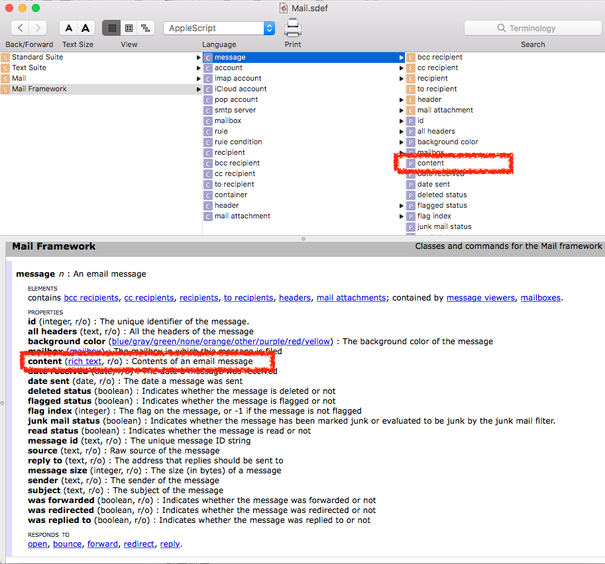
Task: Click the date sent property icon
Action: tap(411, 185)
